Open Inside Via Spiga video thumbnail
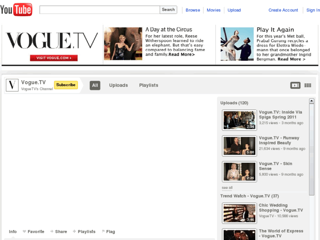This screenshot has height=240, width=320. [239, 120]
